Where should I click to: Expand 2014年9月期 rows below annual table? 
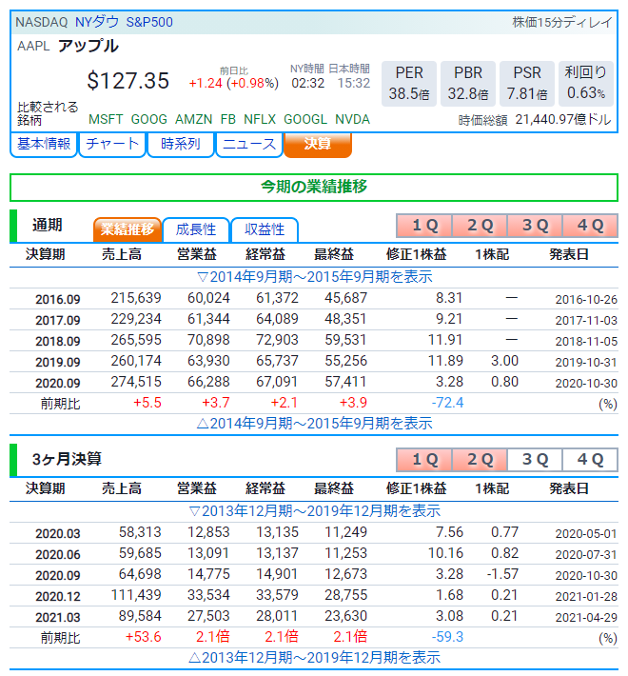pyautogui.click(x=314, y=424)
